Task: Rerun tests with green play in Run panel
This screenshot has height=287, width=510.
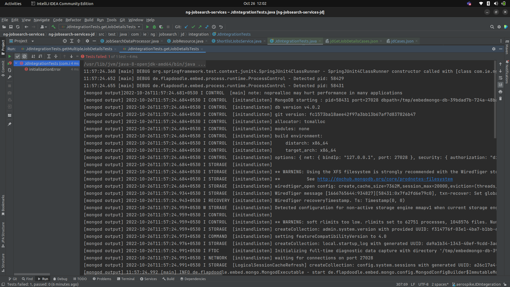Action: point(10,56)
